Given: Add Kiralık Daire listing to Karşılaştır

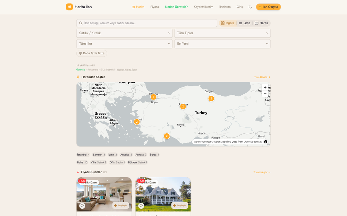Looking at the screenshot, I should [121, 205].
